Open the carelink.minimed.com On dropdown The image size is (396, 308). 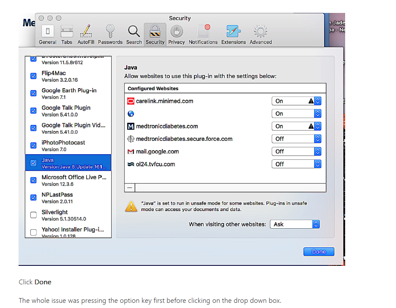coord(296,101)
